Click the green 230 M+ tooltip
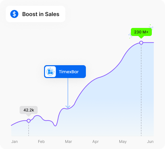 tap(141, 32)
